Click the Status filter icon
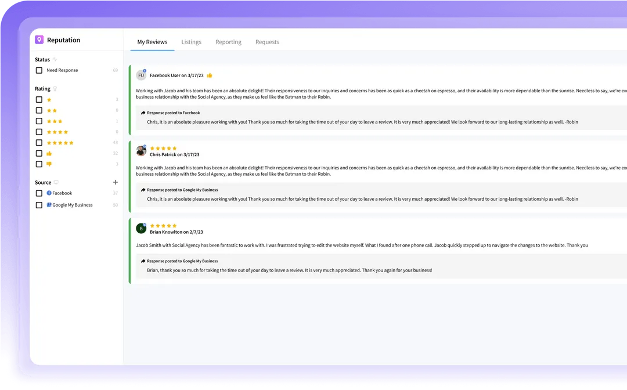This screenshot has height=390, width=627. [x=55, y=60]
